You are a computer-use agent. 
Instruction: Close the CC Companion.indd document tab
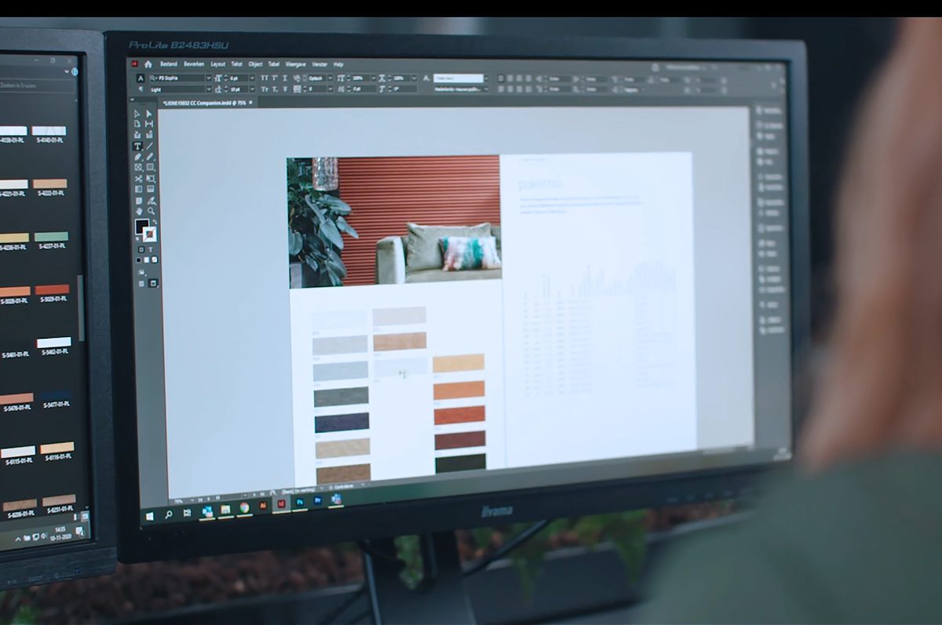251,103
